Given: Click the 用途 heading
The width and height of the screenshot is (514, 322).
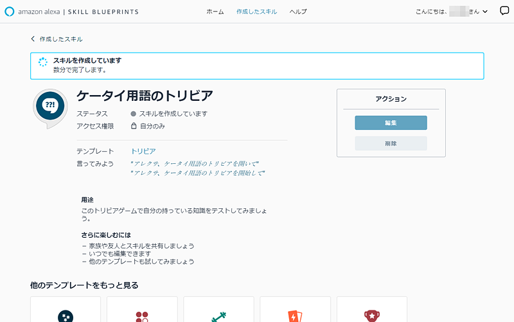Looking at the screenshot, I should tap(87, 200).
